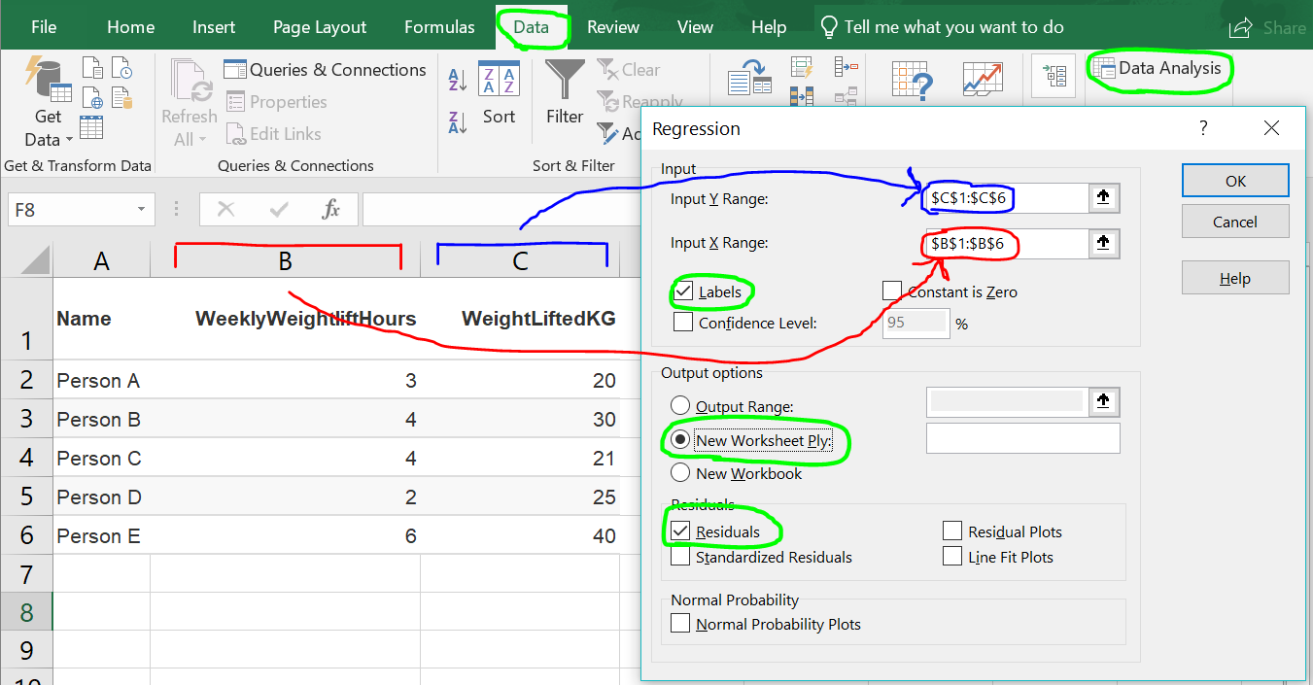Select the Output Range radio button
Viewport: 1313px width, 685px height.
point(679,406)
